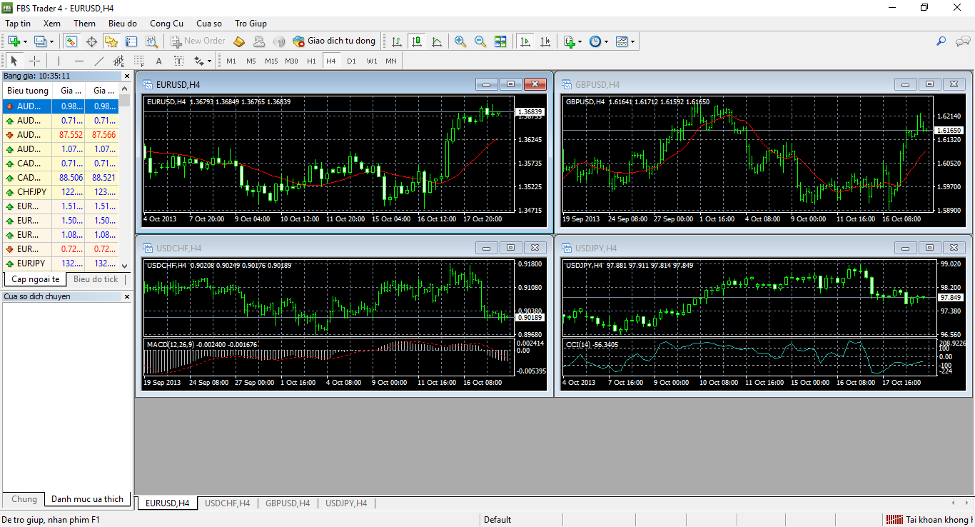
Task: Switch chart to bar chart icon
Action: (397, 41)
